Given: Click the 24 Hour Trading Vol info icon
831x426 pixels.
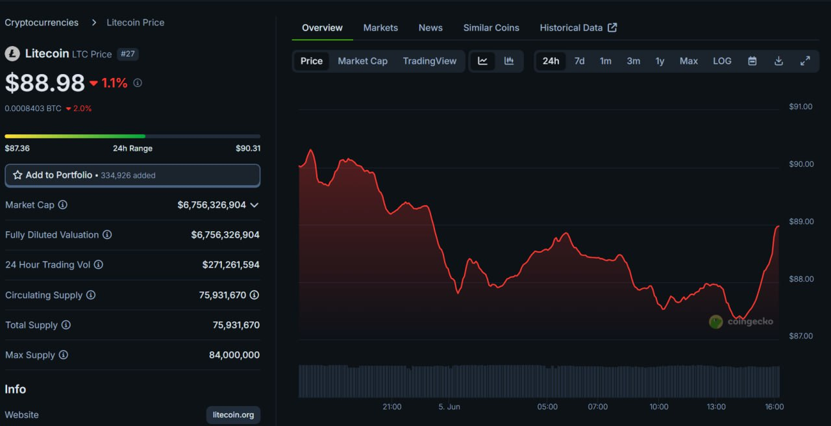Looking at the screenshot, I should 99,265.
